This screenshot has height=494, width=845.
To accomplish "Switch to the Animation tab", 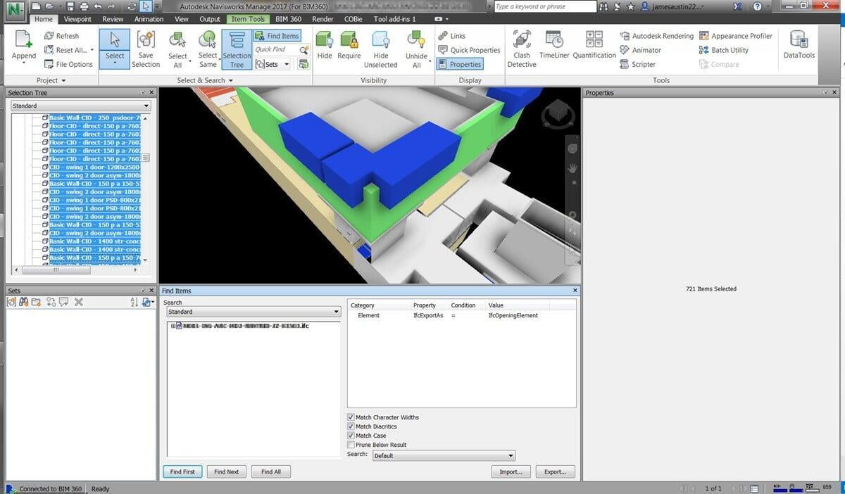I will pos(149,19).
